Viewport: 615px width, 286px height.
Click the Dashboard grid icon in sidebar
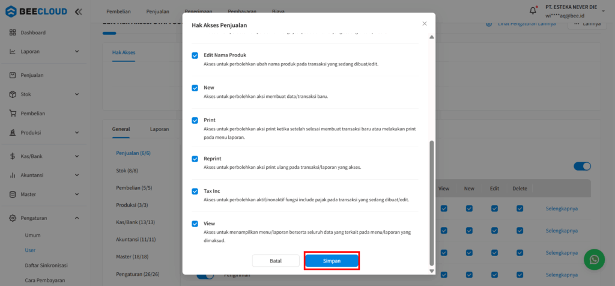(13, 32)
